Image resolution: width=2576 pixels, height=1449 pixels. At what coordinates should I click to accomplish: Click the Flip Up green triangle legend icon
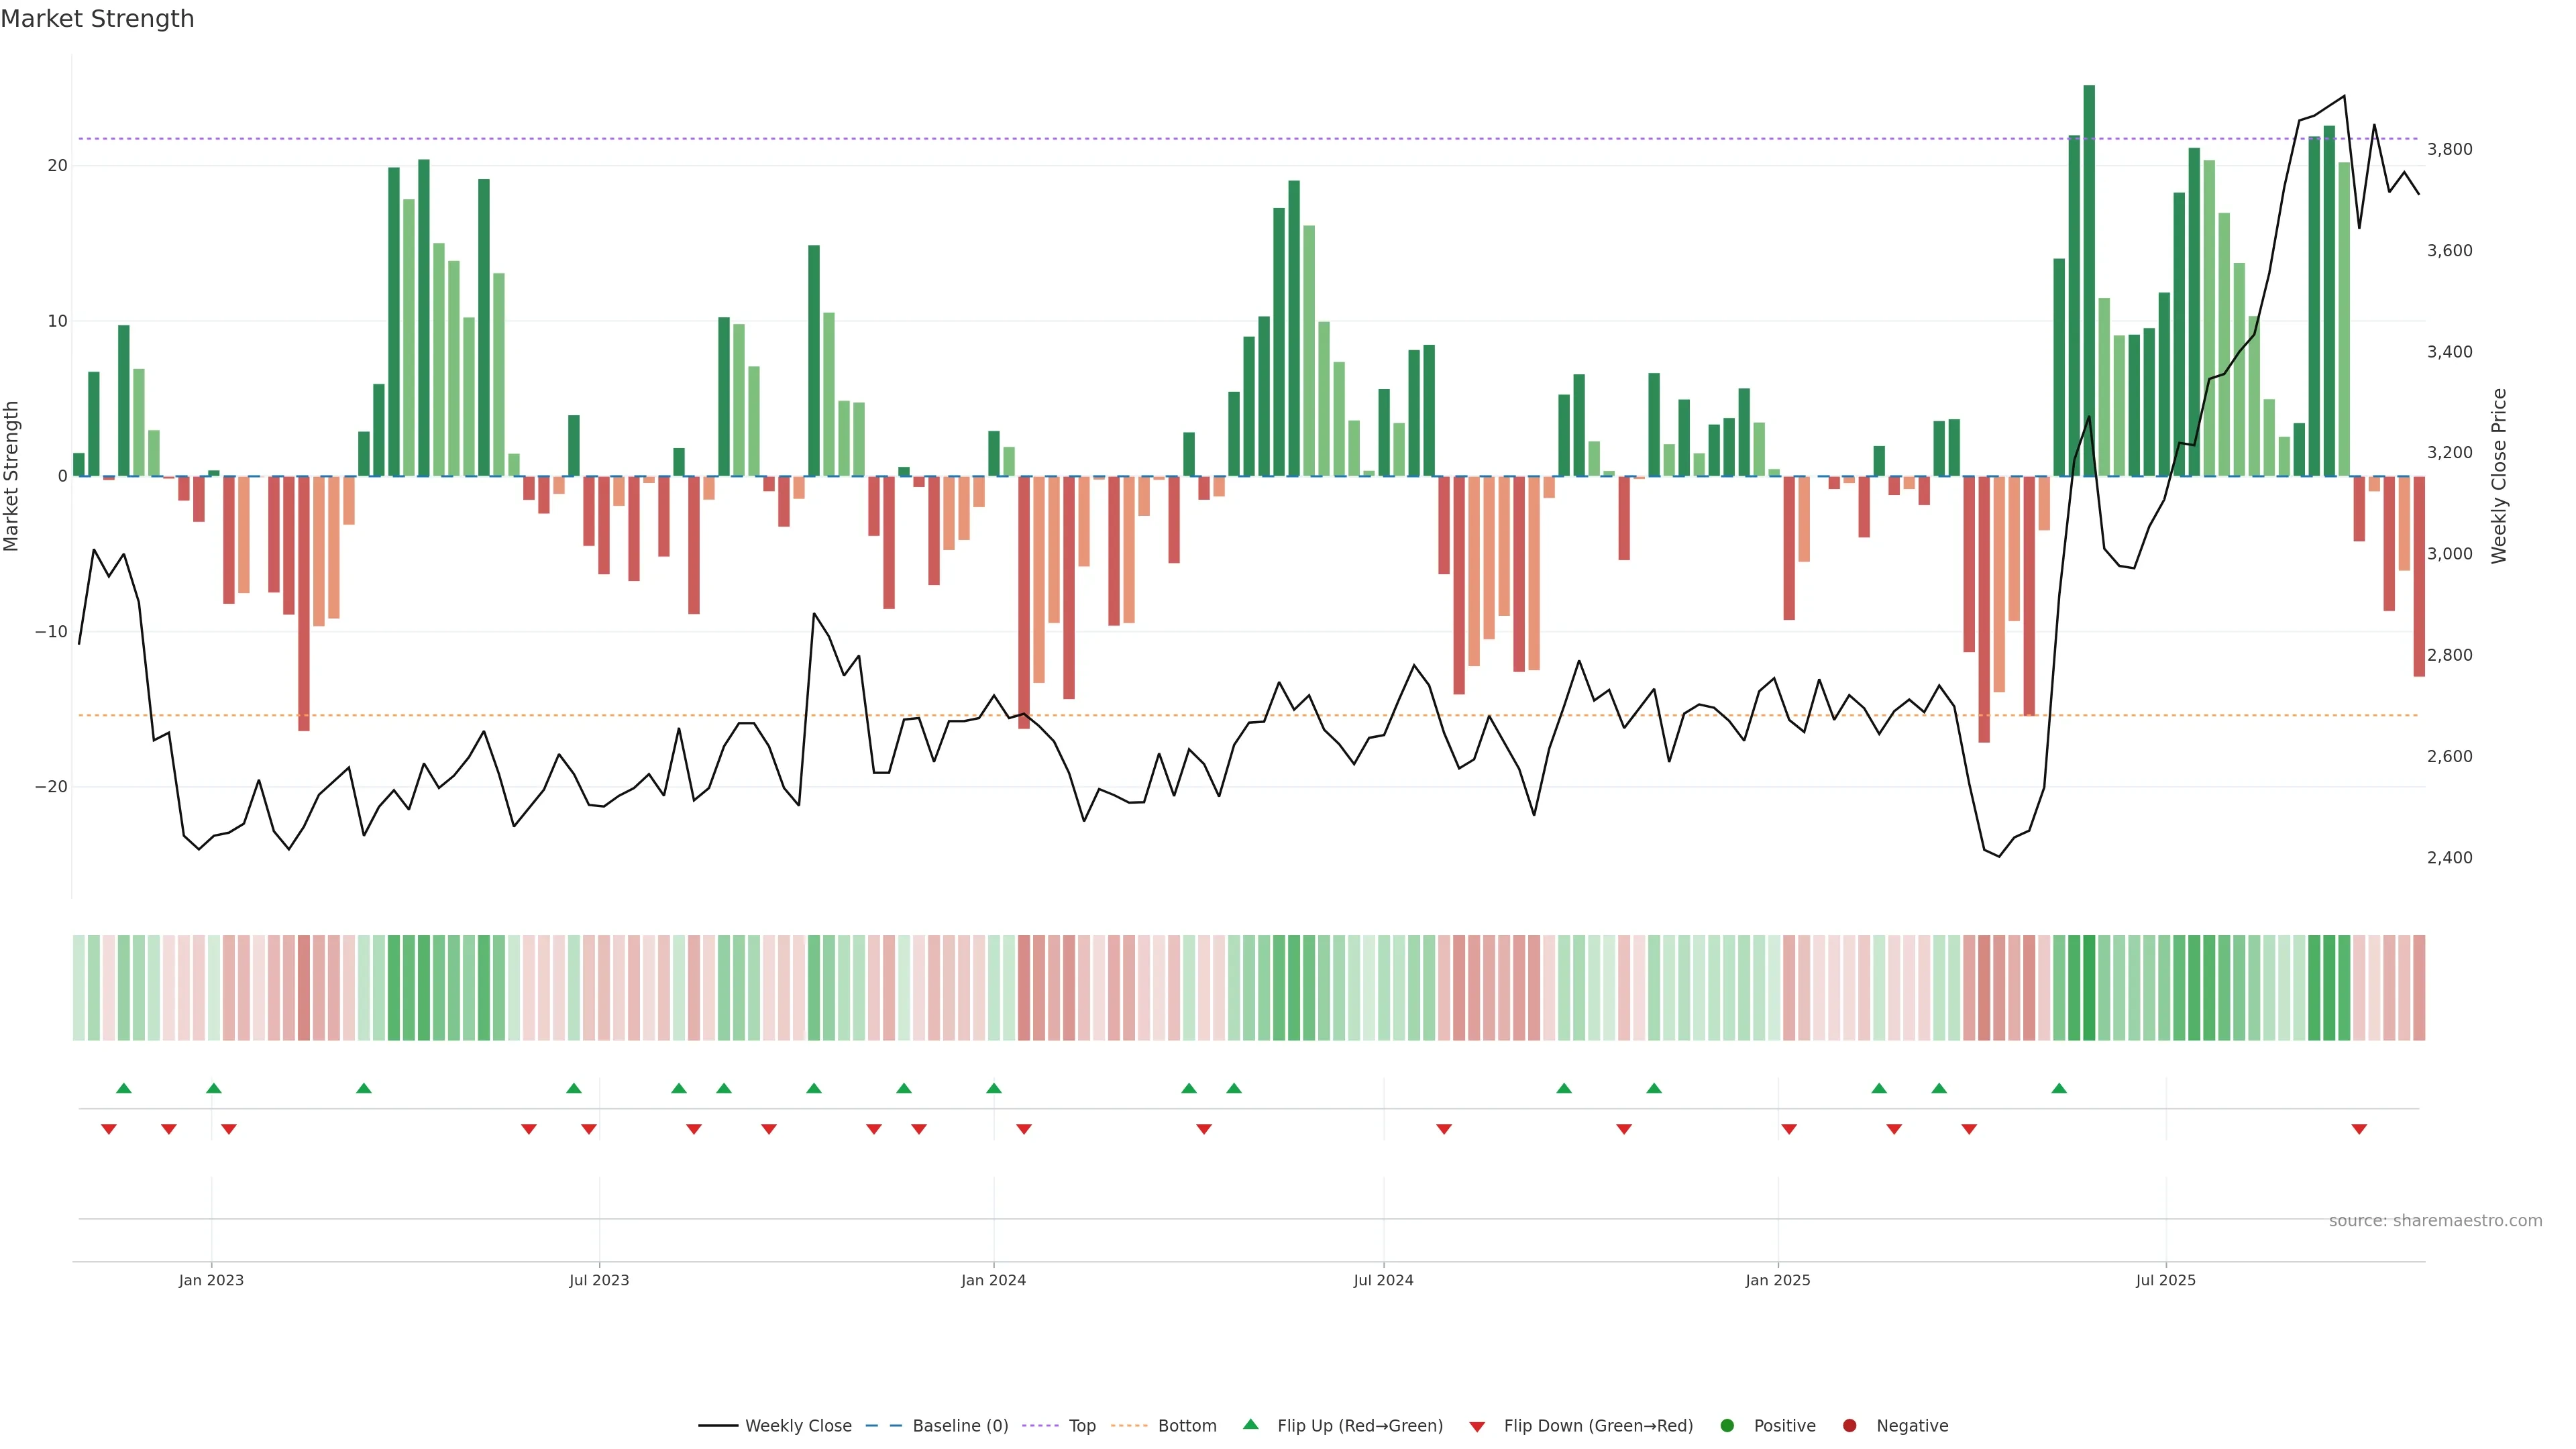click(1250, 1424)
